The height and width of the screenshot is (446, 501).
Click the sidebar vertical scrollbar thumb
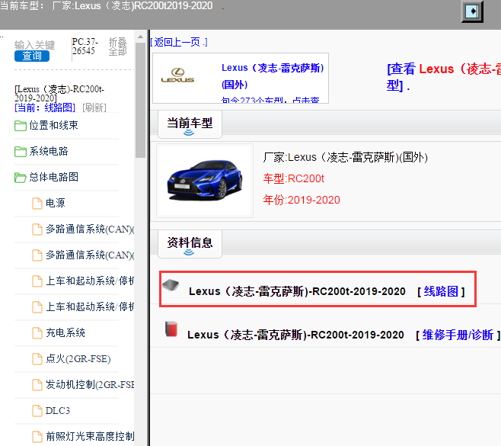click(140, 100)
